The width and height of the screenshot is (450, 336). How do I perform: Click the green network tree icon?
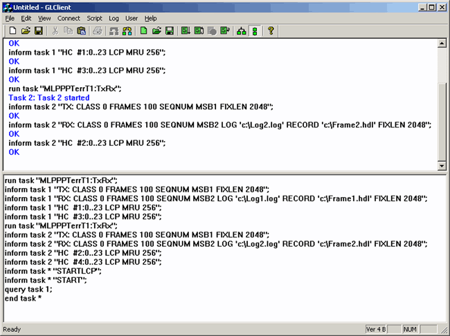click(242, 30)
